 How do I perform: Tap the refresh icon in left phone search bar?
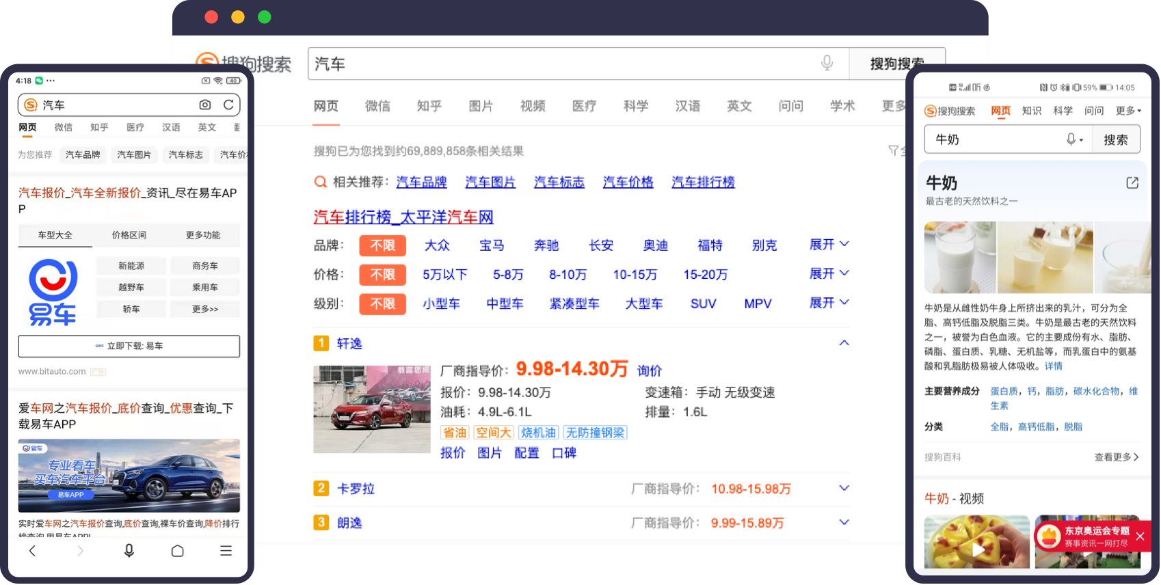(x=228, y=105)
